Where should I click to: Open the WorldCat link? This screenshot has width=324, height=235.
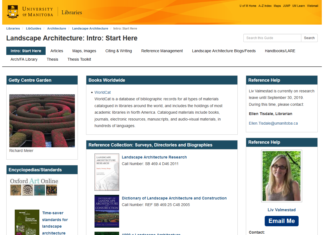point(102,92)
